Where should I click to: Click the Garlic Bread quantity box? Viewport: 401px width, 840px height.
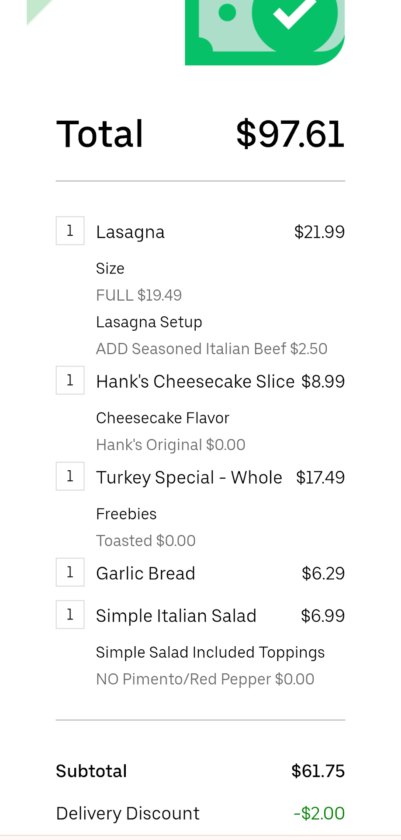tap(70, 572)
